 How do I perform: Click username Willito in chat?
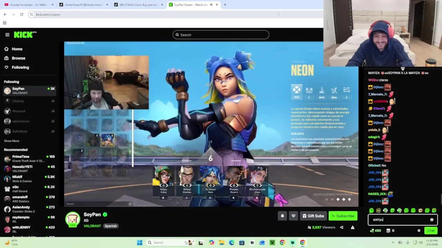(373, 80)
